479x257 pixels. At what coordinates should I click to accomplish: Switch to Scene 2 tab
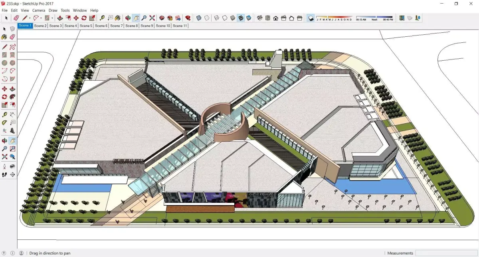click(40, 26)
